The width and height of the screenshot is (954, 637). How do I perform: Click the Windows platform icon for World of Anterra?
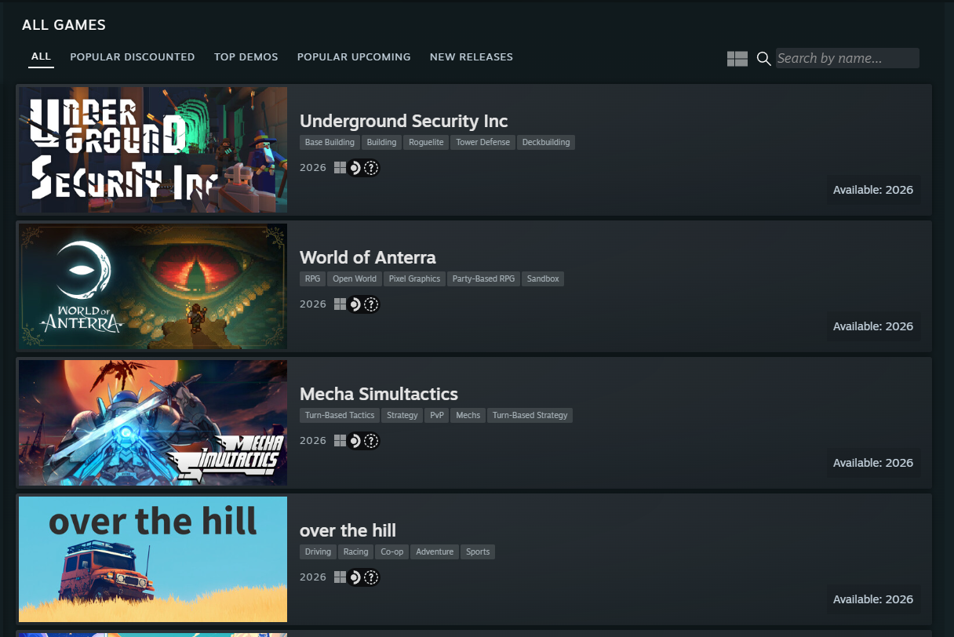(340, 304)
